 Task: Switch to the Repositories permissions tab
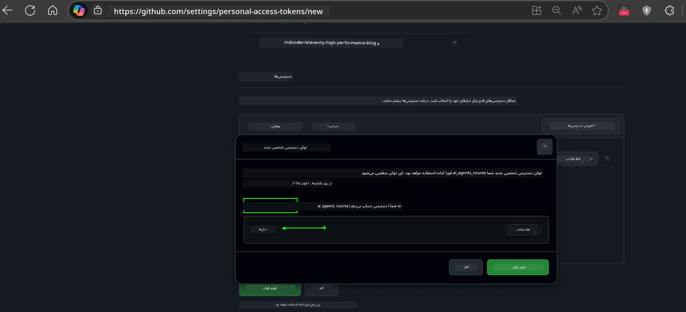click(275, 126)
